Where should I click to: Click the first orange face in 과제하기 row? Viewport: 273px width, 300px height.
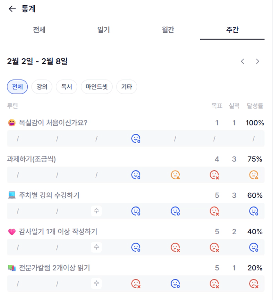coord(175,175)
